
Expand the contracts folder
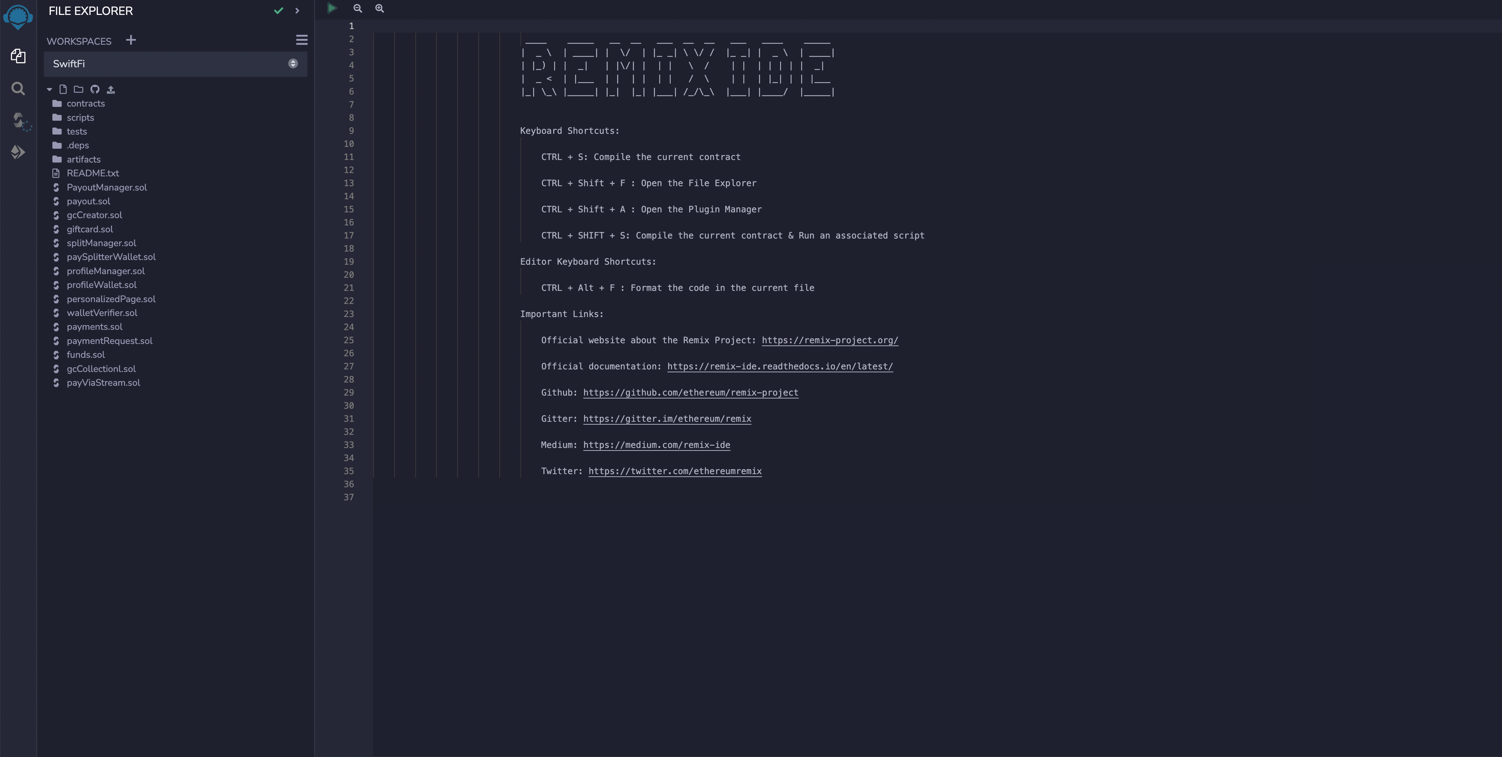(85, 104)
